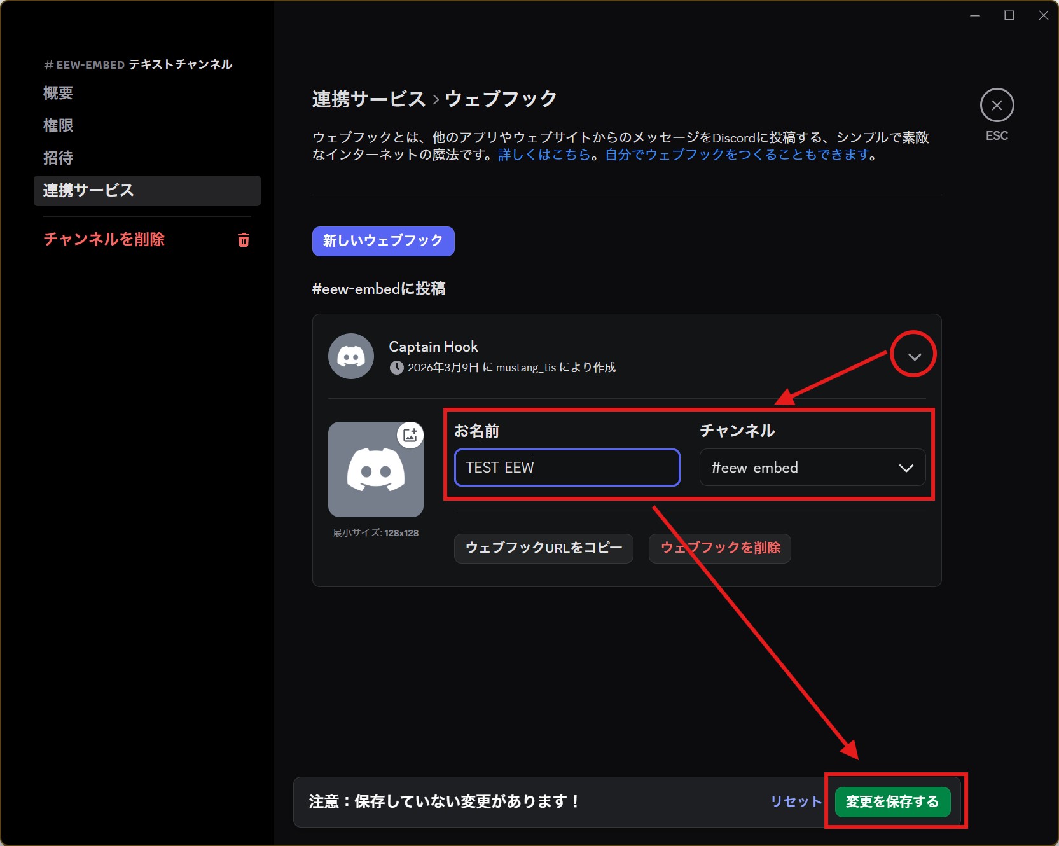Open the 詳しくはこちら help link
Viewport: 1059px width, 846px height.
click(542, 154)
